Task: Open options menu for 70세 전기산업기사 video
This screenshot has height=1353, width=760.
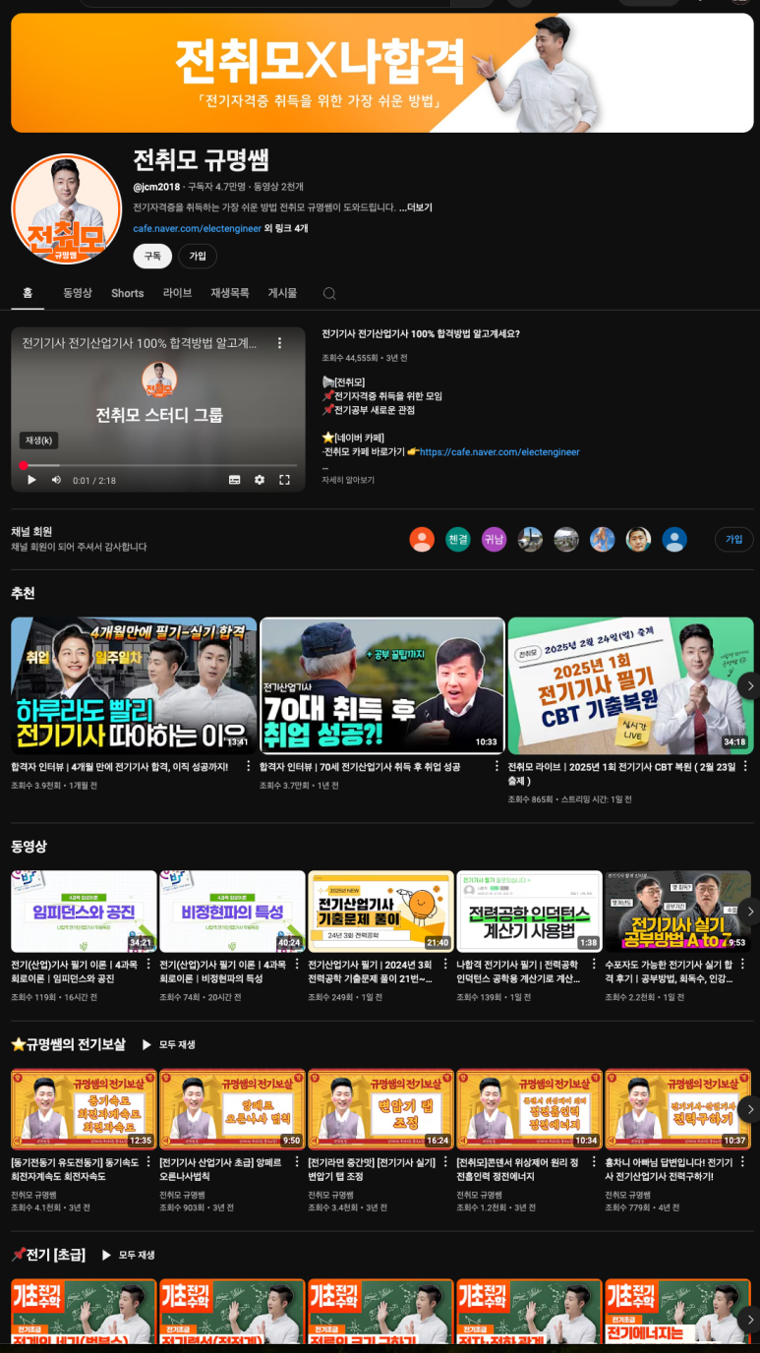Action: click(x=497, y=767)
